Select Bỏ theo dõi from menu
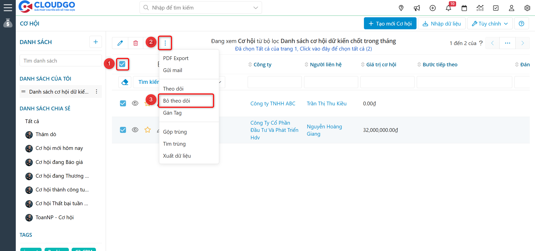This screenshot has height=251, width=535. click(x=177, y=101)
